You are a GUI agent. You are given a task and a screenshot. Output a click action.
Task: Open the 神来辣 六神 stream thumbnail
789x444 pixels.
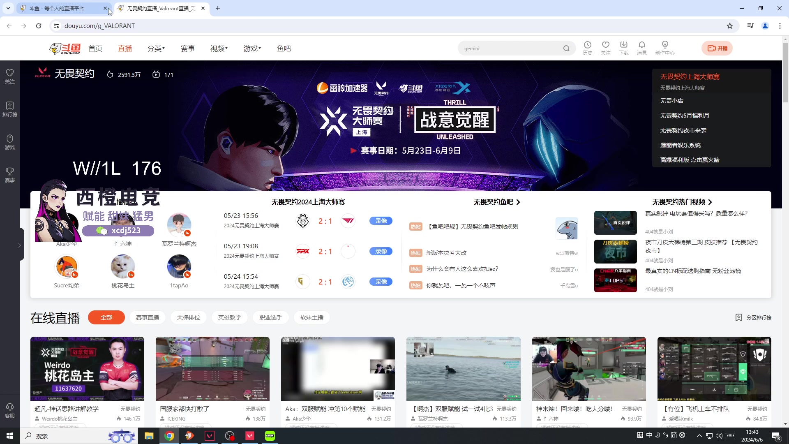tap(589, 369)
